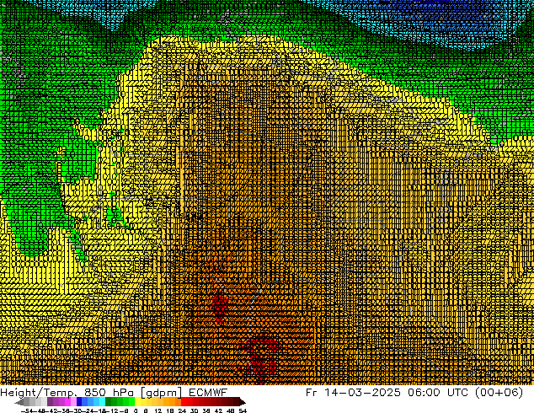The image size is (534, 413).
Task: Click the legend label "54" at the right end
Action: 243,411
